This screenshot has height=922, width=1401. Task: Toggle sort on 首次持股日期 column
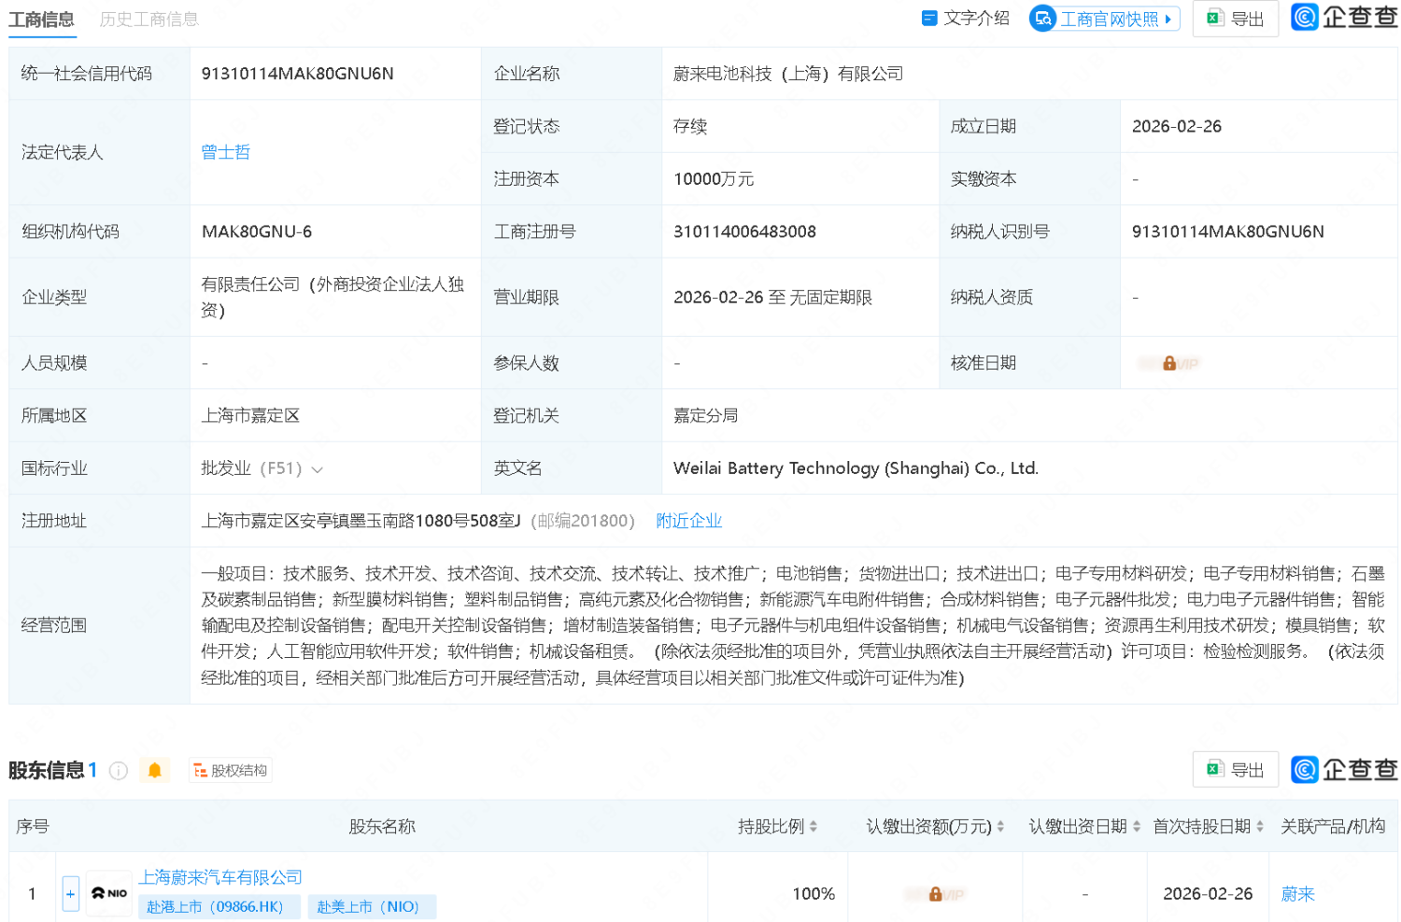tap(1258, 826)
